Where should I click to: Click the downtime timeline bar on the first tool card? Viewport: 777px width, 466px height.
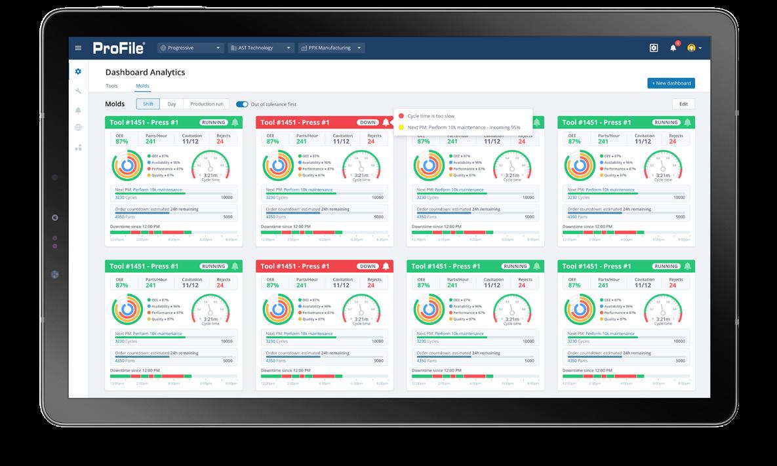pos(174,232)
